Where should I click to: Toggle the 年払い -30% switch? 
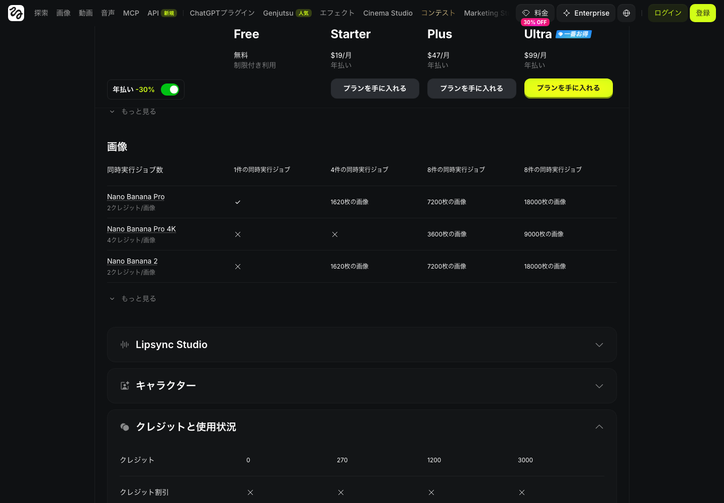170,90
